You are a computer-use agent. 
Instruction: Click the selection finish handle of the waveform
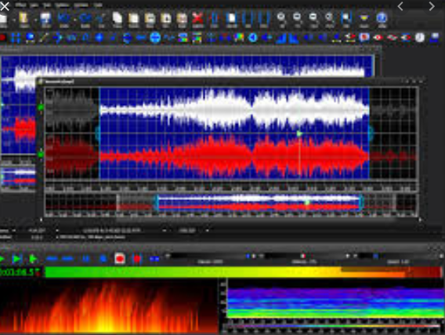tap(371, 133)
